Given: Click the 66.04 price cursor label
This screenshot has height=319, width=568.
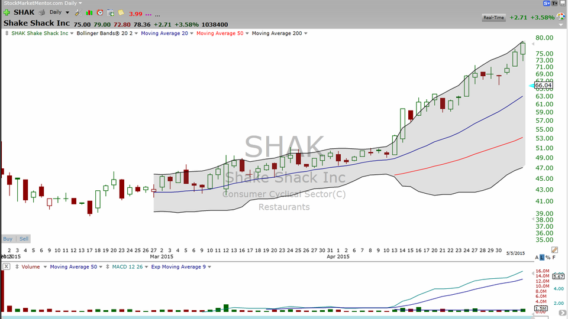Looking at the screenshot, I should pos(543,86).
